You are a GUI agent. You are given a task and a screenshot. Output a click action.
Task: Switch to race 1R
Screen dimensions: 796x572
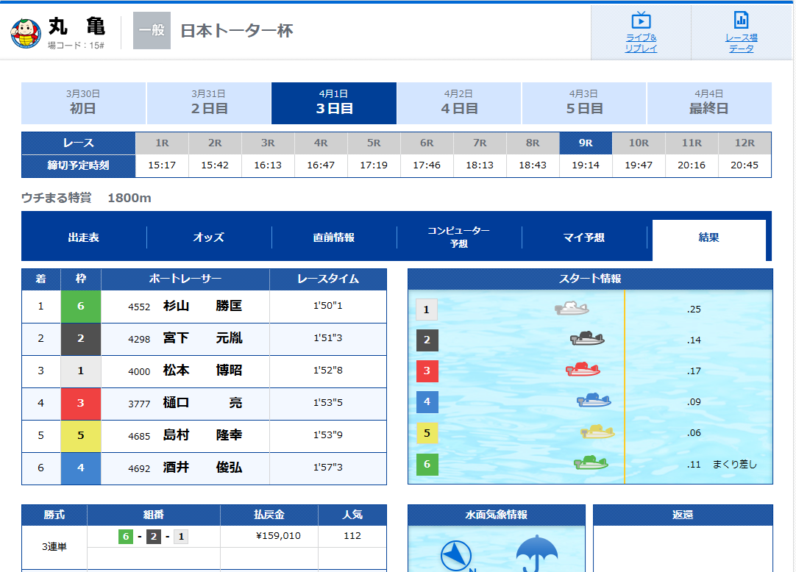point(162,143)
